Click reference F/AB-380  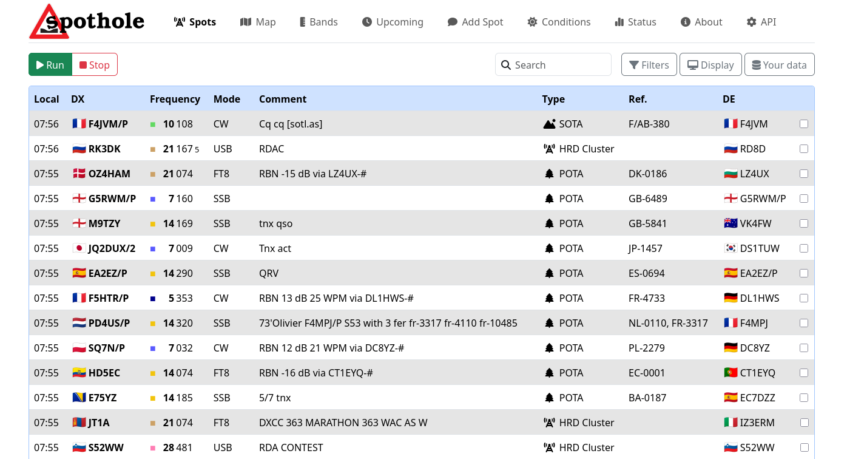pyautogui.click(x=649, y=124)
